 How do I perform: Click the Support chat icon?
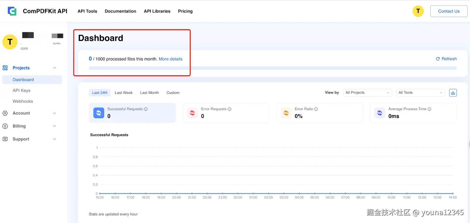[x=5, y=139]
